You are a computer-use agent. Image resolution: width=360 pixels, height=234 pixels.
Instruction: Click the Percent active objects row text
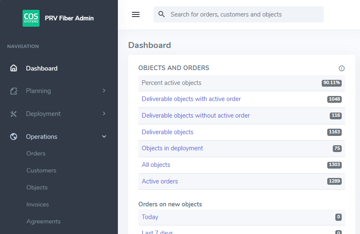click(x=171, y=83)
